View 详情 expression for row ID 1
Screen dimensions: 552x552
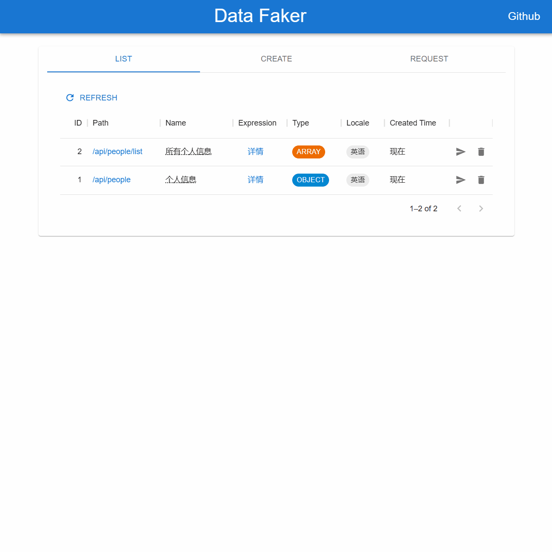tap(255, 180)
